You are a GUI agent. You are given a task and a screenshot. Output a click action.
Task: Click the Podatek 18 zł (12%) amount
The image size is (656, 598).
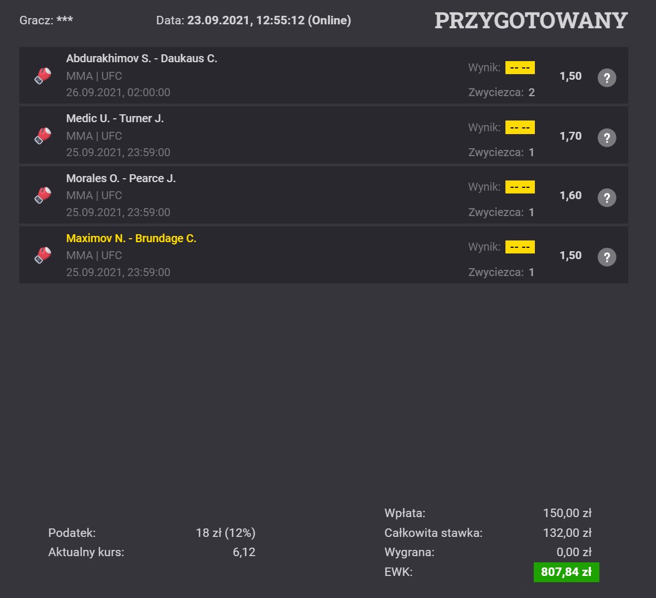pos(225,533)
